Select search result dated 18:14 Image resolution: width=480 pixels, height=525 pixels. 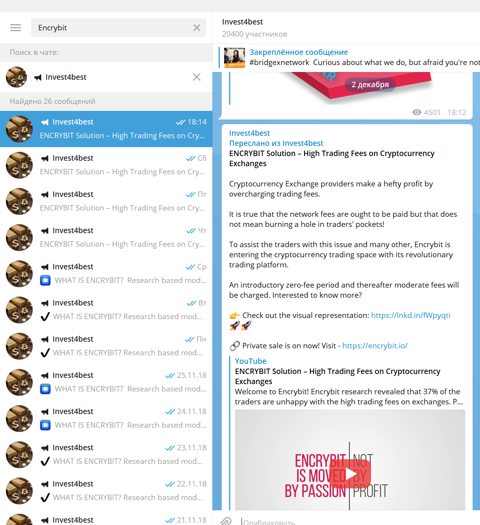[106, 129]
